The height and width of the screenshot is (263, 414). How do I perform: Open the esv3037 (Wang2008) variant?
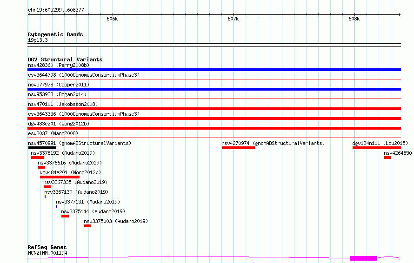[x=53, y=133]
